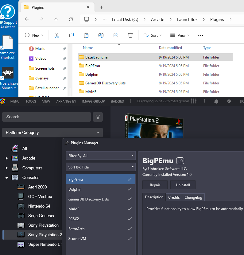244x255 pixels.
Task: Click the Share icon in Explorer toolbar
Action: (116, 35)
